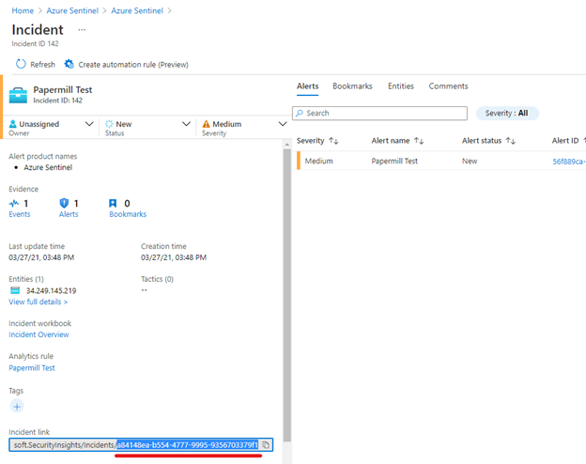Click into the alerts Search field
586x464 pixels.
379,113
